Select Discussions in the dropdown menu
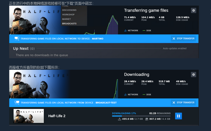The height and width of the screenshot is (131, 211). [69, 10]
